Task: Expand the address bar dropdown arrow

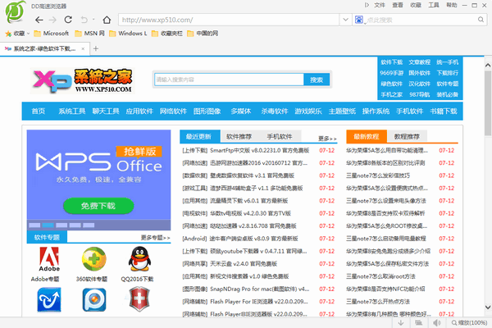Action: pos(345,20)
